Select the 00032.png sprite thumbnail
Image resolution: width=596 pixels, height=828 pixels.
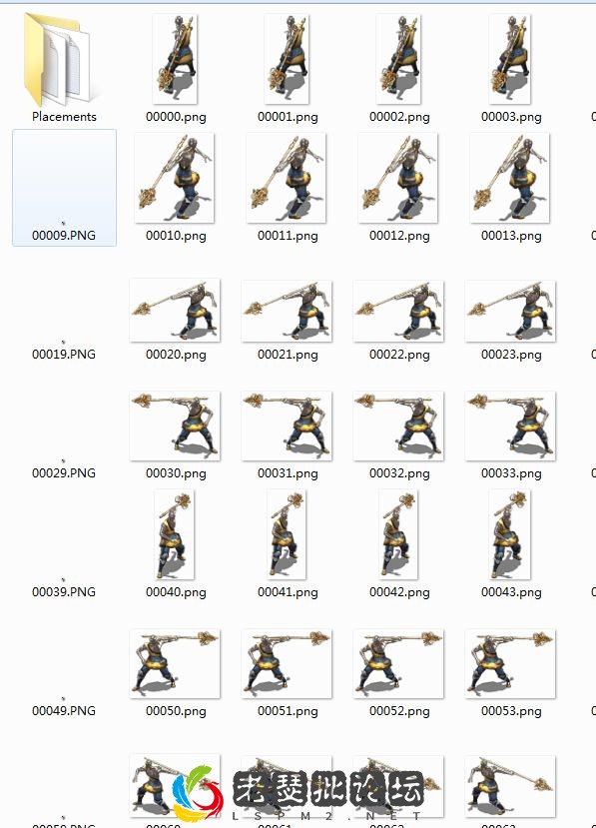(x=398, y=425)
